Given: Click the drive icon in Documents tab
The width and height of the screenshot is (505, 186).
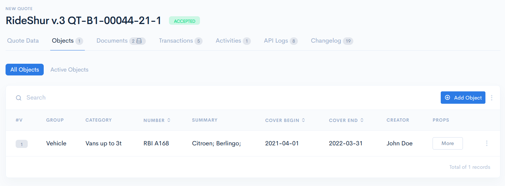Looking at the screenshot, I should click(x=139, y=41).
